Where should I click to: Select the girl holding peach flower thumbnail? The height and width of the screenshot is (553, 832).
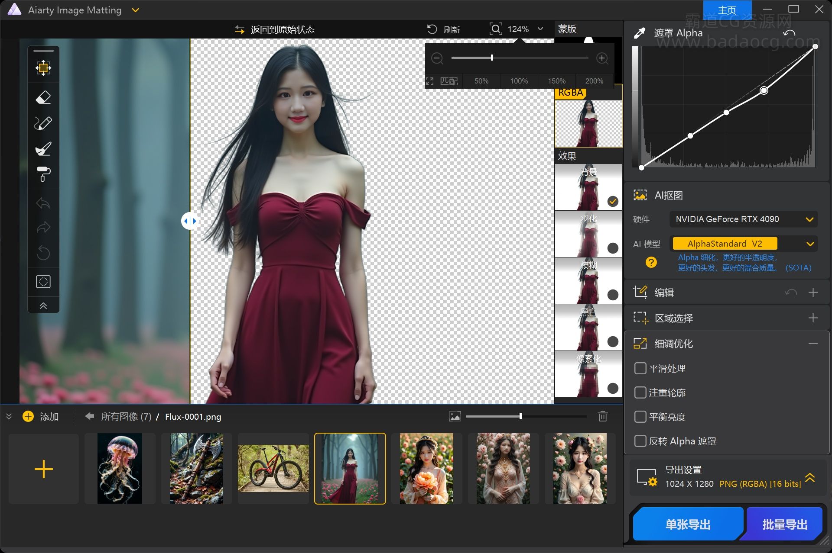tap(426, 469)
